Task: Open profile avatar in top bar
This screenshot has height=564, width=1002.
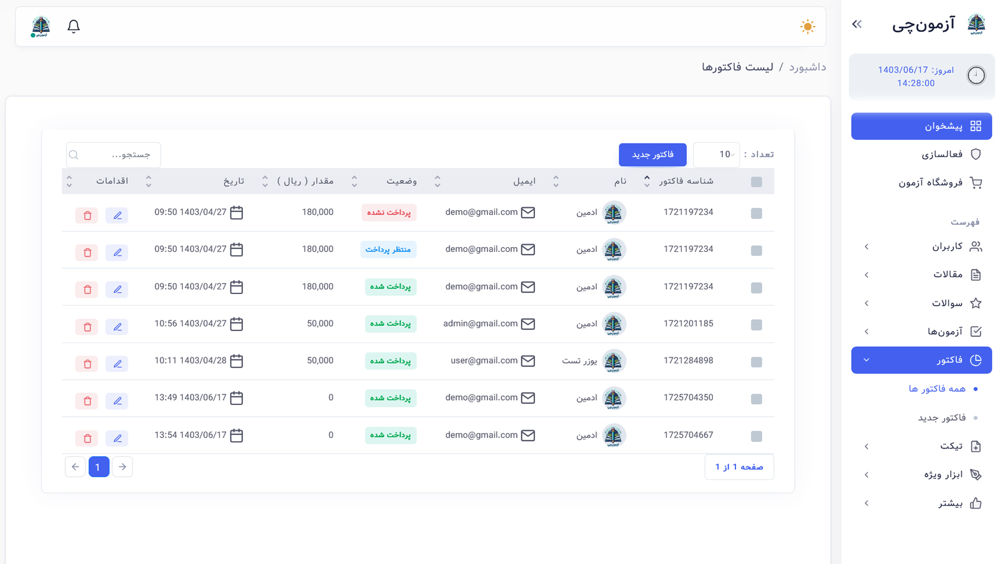Action: pos(40,26)
